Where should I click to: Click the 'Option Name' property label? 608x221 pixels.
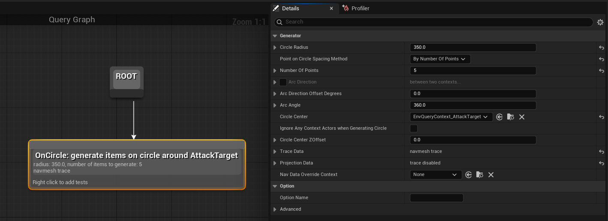click(294, 198)
